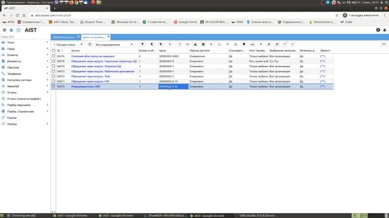Open the user profile icon at top right
This screenshot has width=389, height=218.
(x=385, y=30)
